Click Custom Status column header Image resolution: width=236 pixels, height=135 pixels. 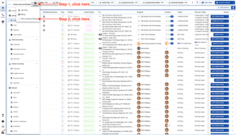(x=89, y=12)
